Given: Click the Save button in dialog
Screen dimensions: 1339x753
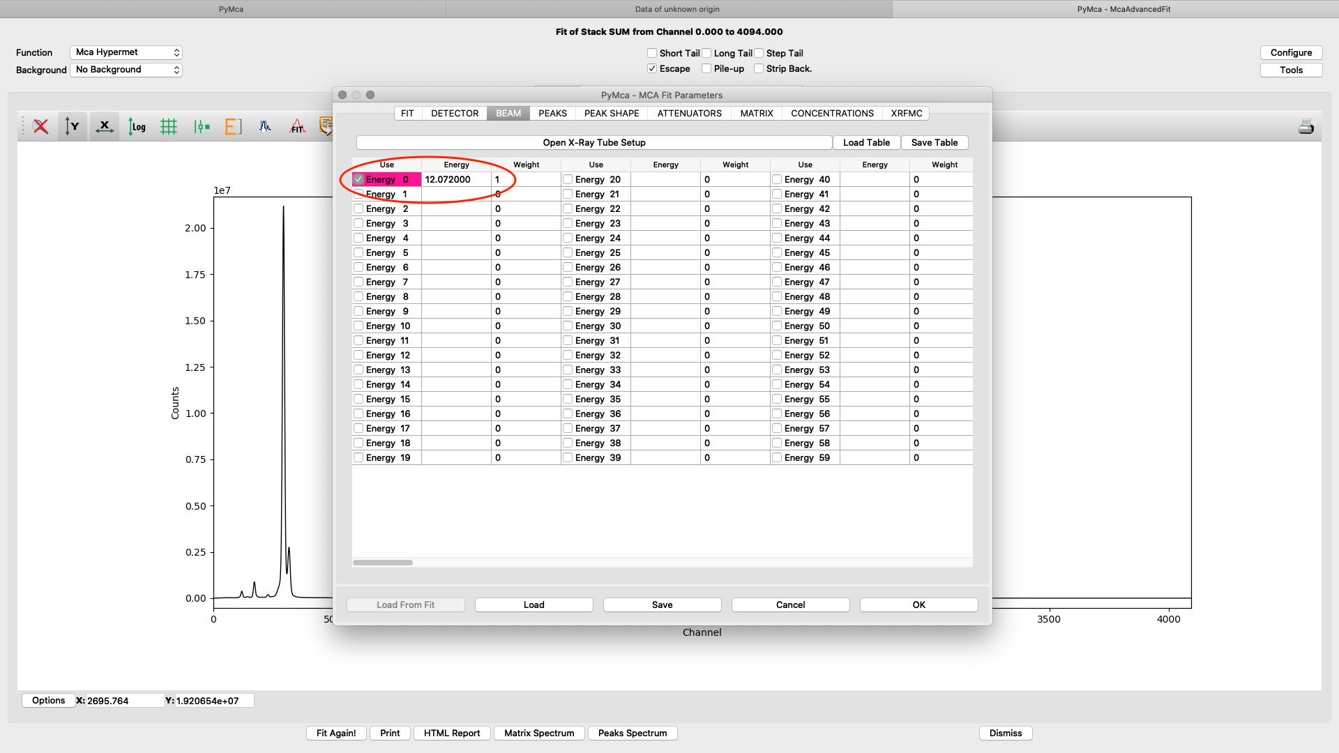Looking at the screenshot, I should click(663, 604).
